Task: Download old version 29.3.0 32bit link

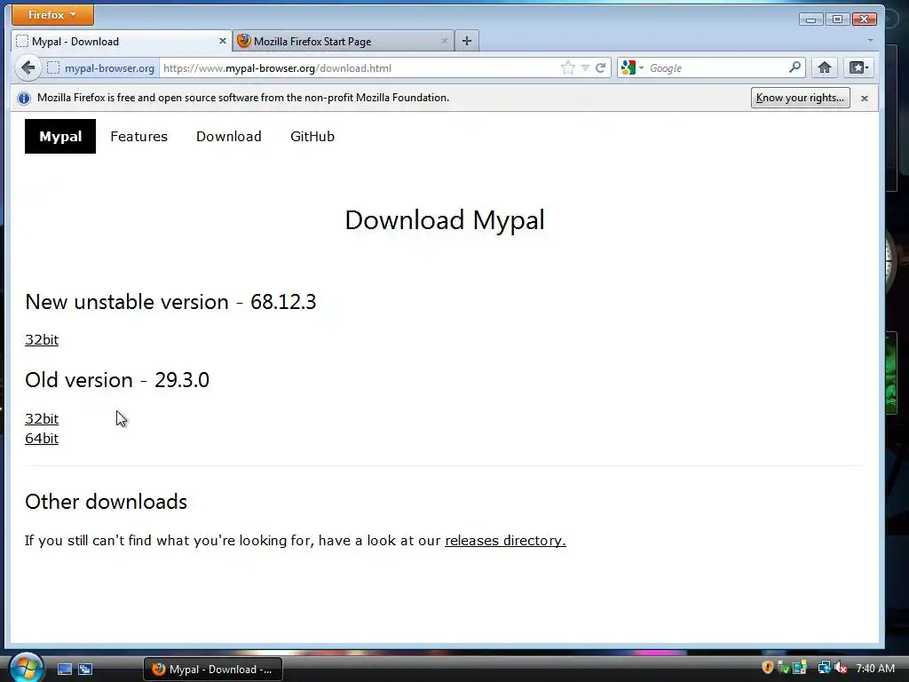Action: pos(42,419)
